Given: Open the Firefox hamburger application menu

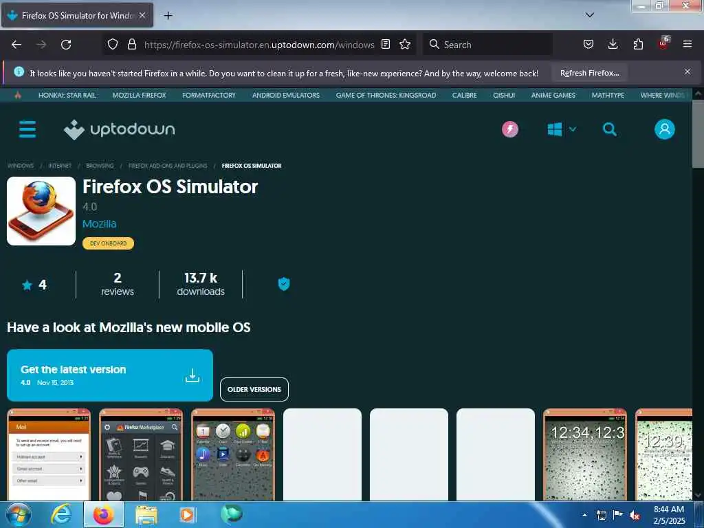Looking at the screenshot, I should click(687, 44).
